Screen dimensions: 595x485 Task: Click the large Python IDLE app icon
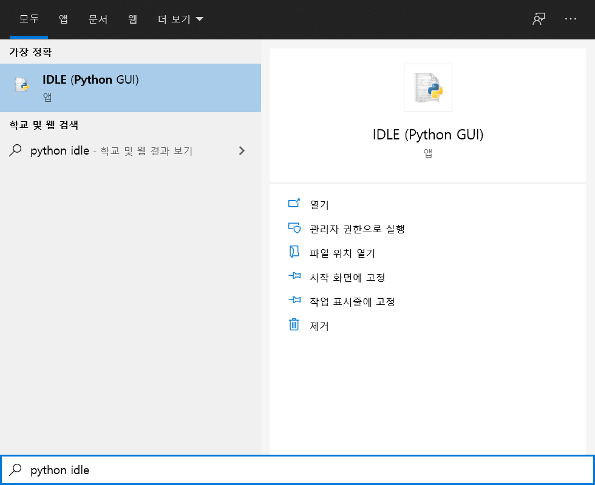(428, 88)
